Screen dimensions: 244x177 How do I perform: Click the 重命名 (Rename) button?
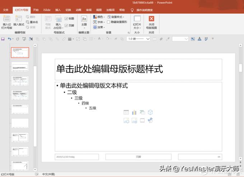pos(31,22)
